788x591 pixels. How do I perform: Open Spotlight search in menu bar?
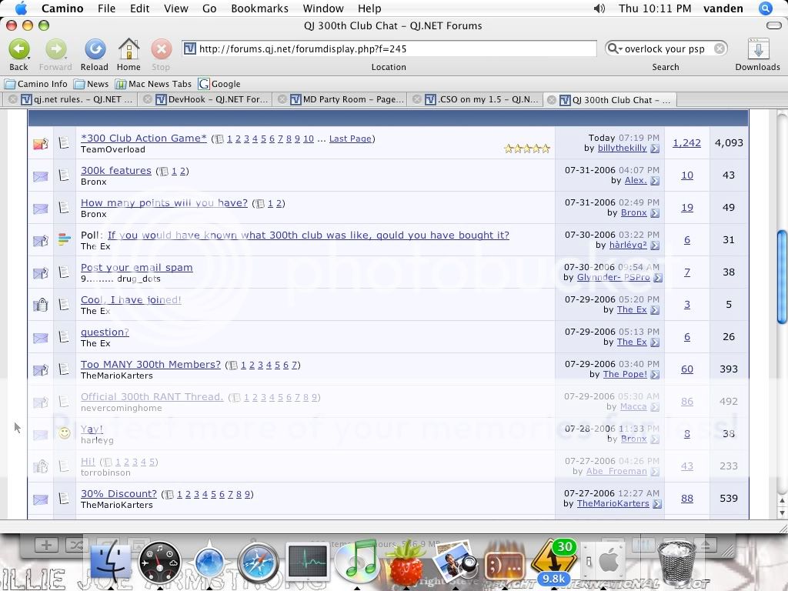(765, 8)
